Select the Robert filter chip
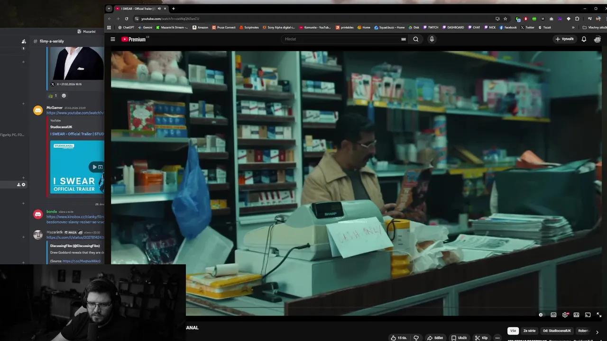Screen dimensions: 607x341 [583, 331]
